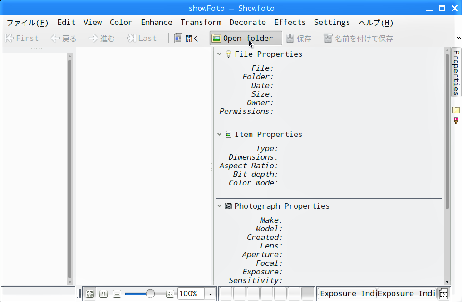Collapse File Properties using its chevron
462x302 pixels.
coord(219,54)
